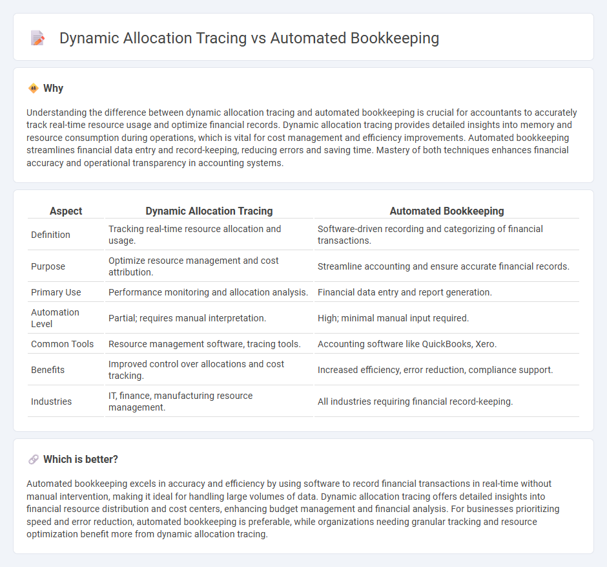Screen dimensions: 607x567
Task: Click cell 'Accounting software like QuickBooks, Xero.'
Action: 447,344
